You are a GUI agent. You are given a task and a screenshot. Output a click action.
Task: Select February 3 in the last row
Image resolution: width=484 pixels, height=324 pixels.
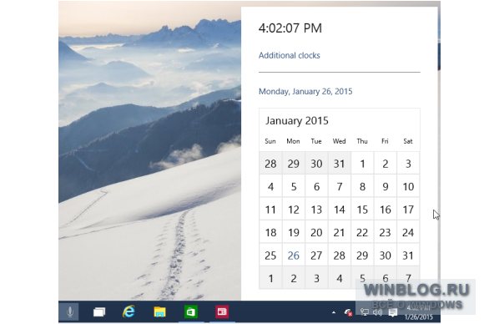point(316,278)
